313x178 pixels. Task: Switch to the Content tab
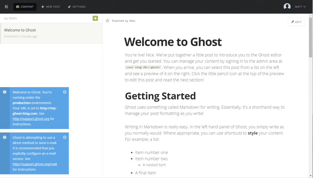pos(25,6)
